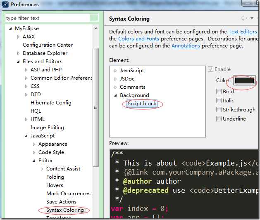This screenshot has width=260, height=220.
Task: Collapse Background in Element list
Action: [x=116, y=95]
